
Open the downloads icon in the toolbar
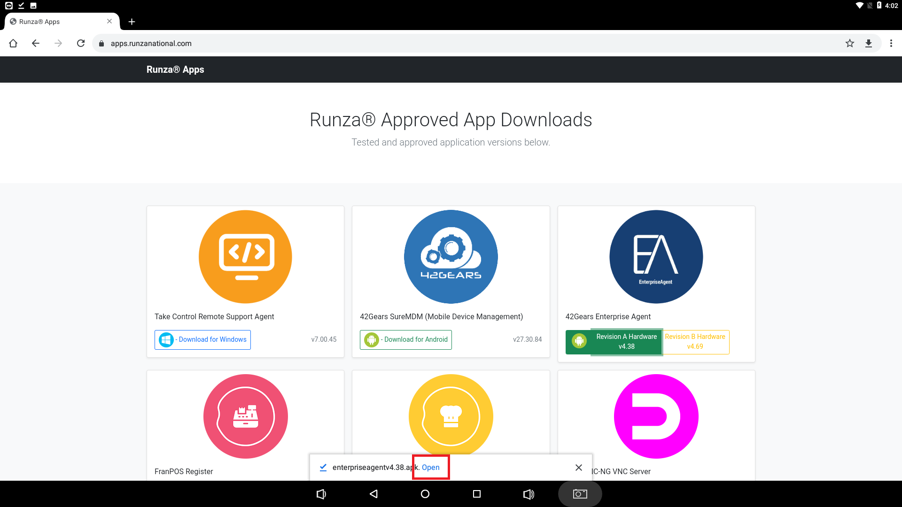click(x=868, y=43)
